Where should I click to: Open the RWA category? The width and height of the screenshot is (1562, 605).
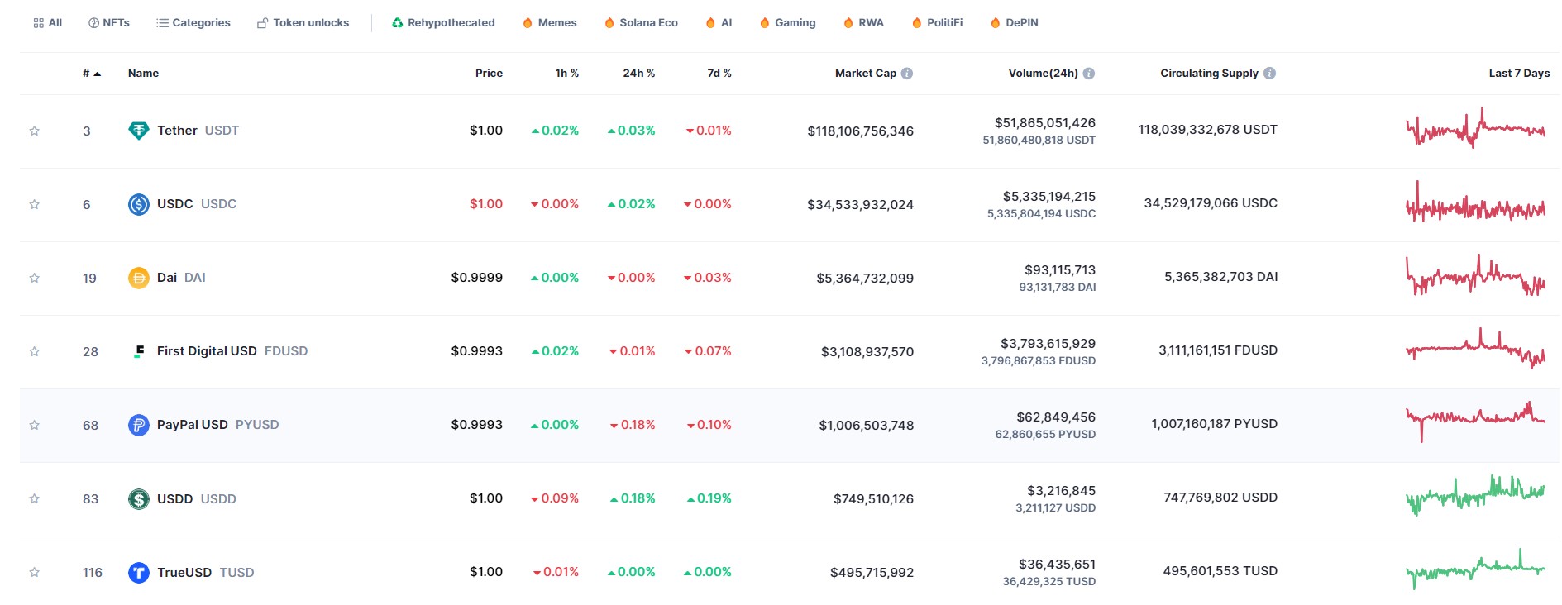pyautogui.click(x=863, y=23)
